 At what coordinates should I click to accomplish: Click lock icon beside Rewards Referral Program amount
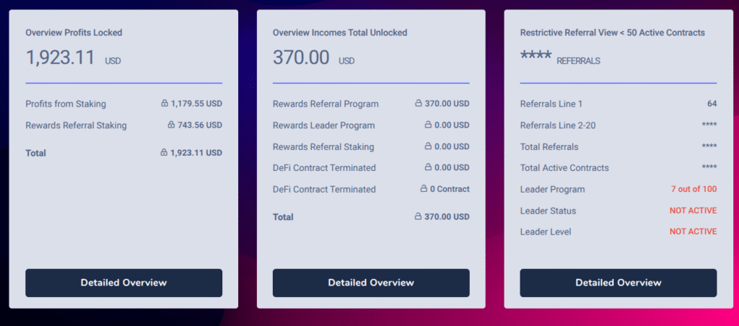418,103
